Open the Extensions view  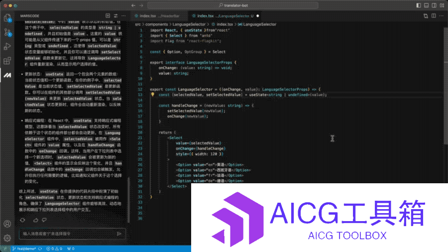[7, 61]
